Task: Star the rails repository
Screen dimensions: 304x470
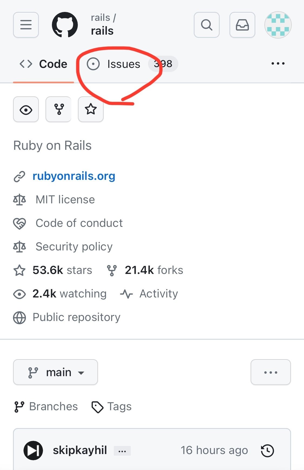Action: [91, 109]
